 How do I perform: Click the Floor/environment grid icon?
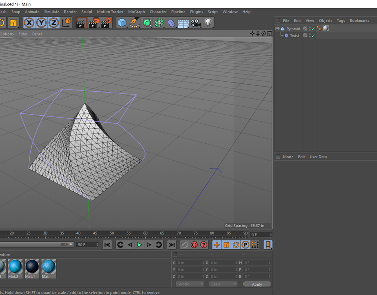pyautogui.click(x=183, y=23)
